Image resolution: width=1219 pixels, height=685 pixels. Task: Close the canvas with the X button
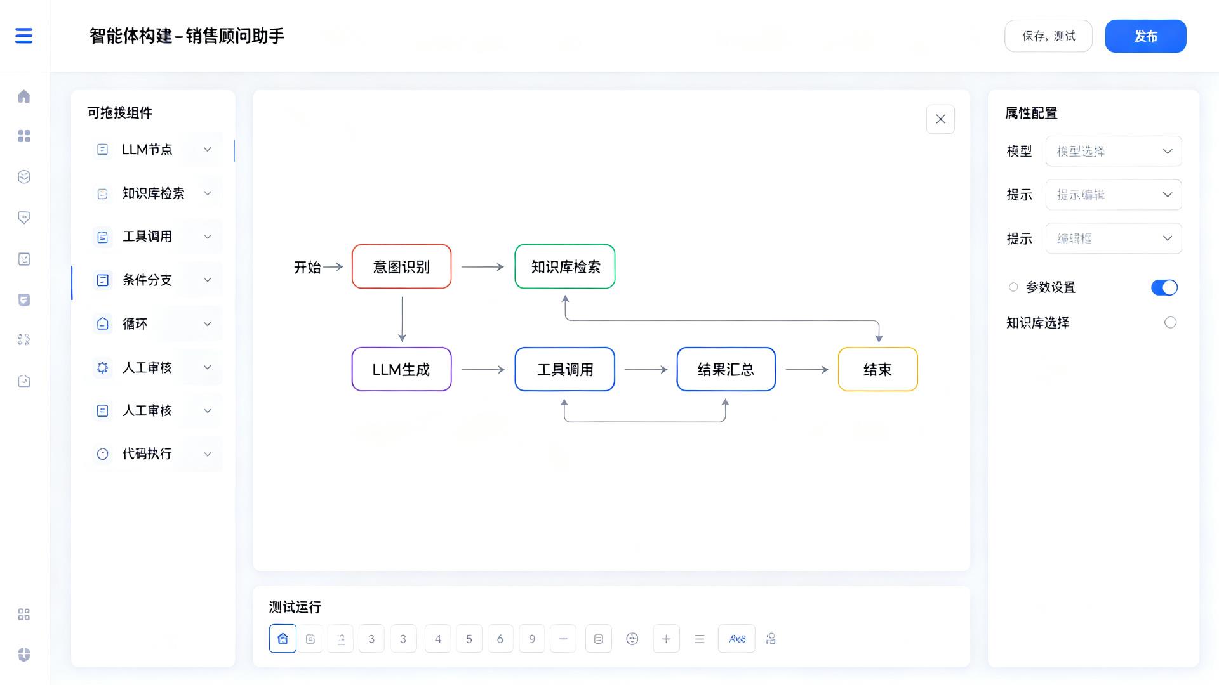[x=940, y=119]
